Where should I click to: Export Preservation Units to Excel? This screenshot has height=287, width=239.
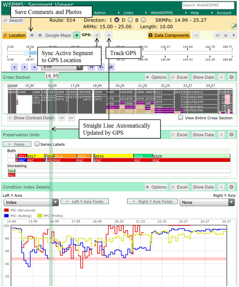179,135
